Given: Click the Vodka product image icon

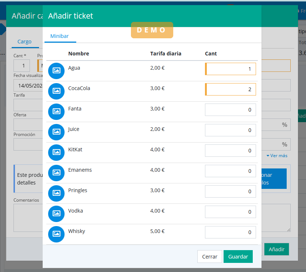Looking at the screenshot, I should (56, 214).
